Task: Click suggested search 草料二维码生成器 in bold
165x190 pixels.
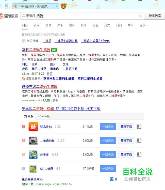Action: click(90, 79)
